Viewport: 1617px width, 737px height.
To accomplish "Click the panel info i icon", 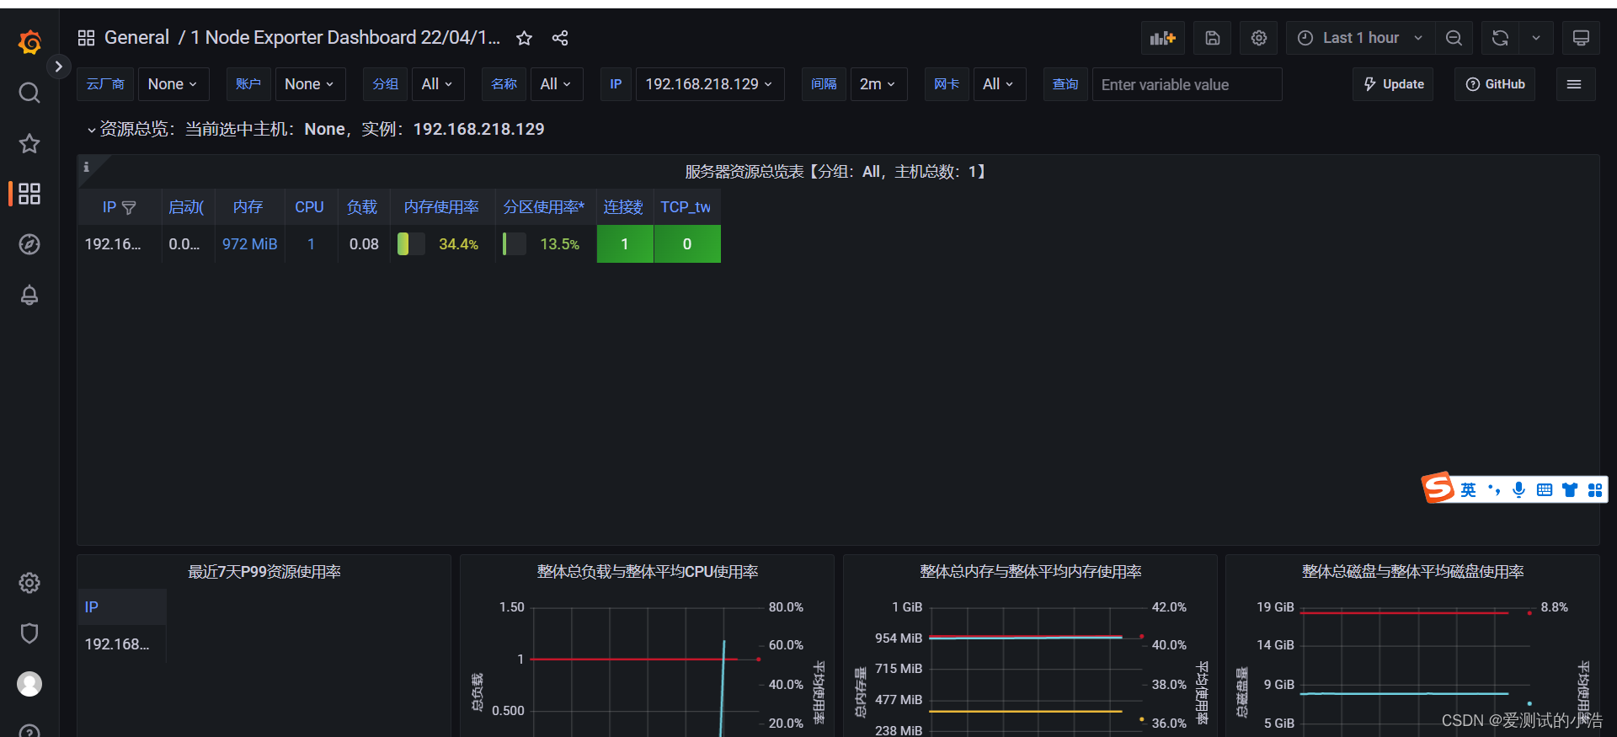I will [x=86, y=167].
